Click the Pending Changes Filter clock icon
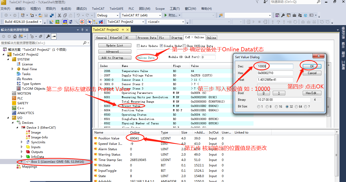The height and width of the screenshot is (182, 346). (x=32, y=36)
